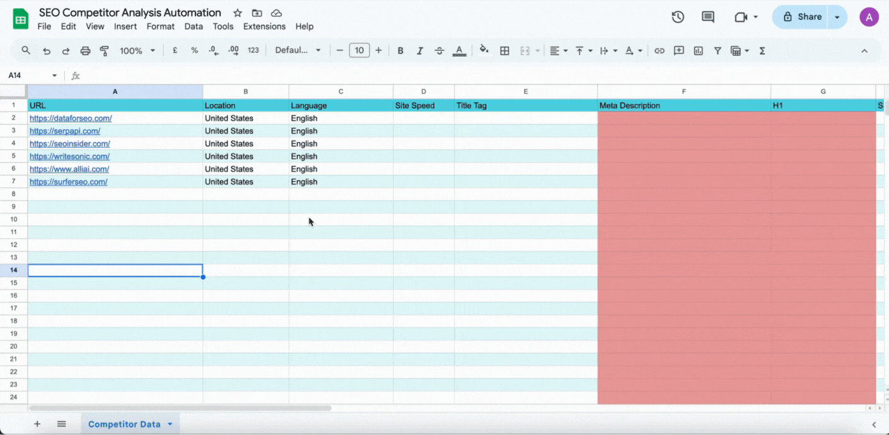Create a filter
The height and width of the screenshot is (435, 889).
coord(718,50)
